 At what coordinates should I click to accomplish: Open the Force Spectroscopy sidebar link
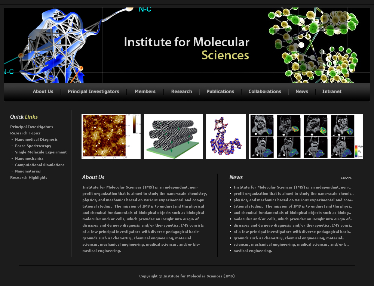33,146
